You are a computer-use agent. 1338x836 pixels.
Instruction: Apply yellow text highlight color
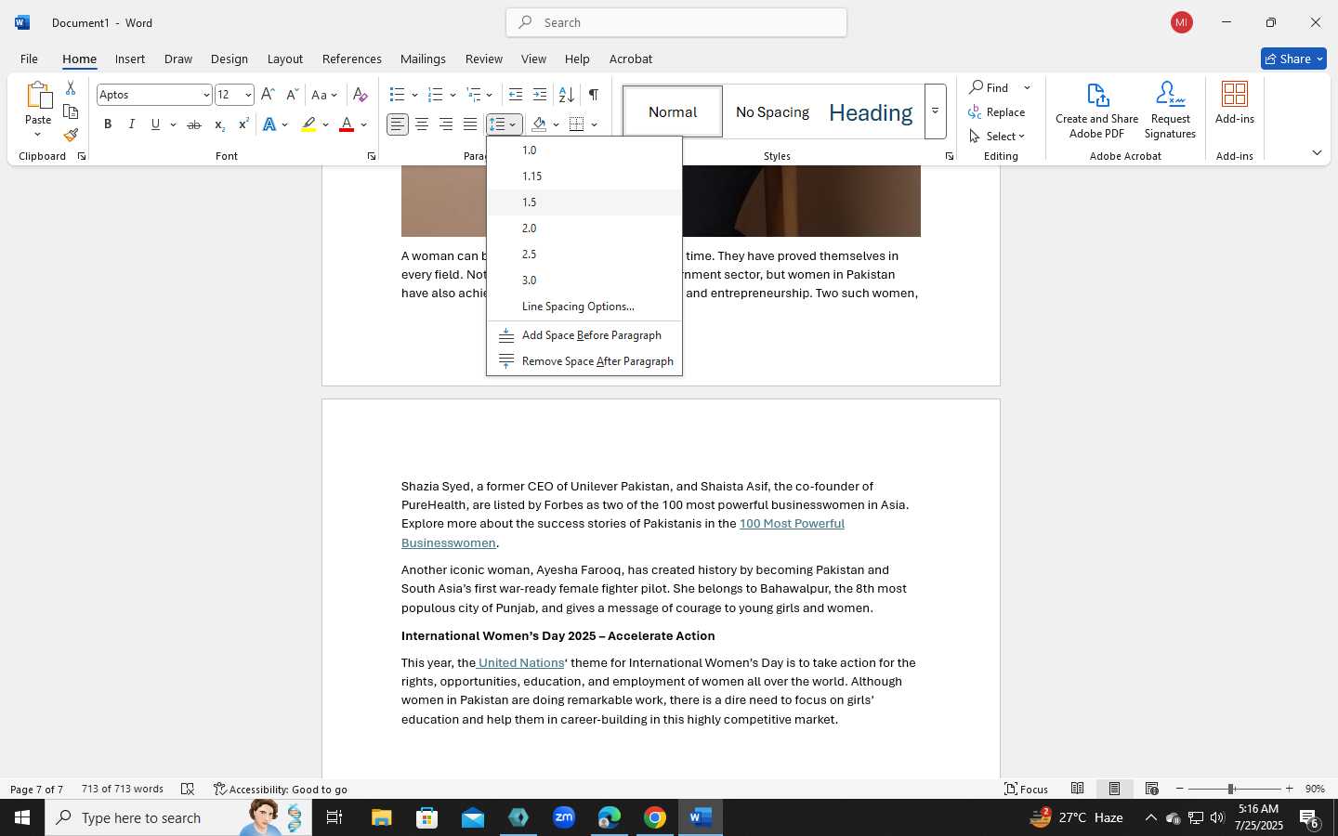click(x=308, y=124)
